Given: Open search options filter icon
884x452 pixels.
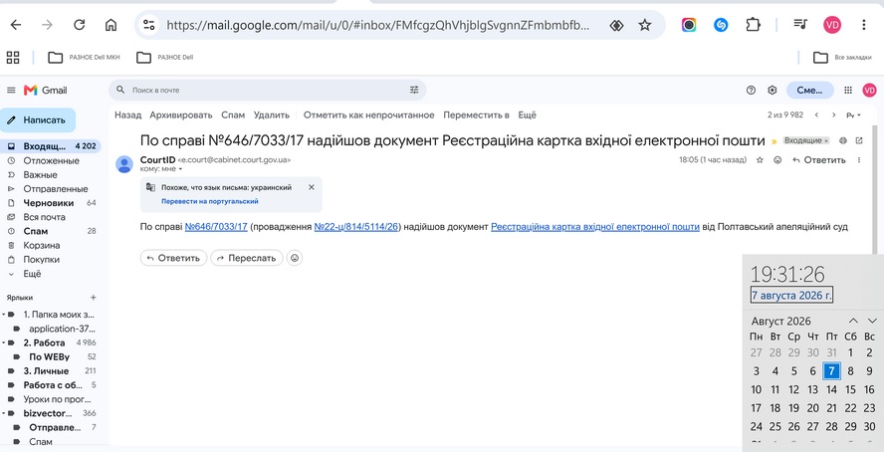Looking at the screenshot, I should click(x=414, y=90).
